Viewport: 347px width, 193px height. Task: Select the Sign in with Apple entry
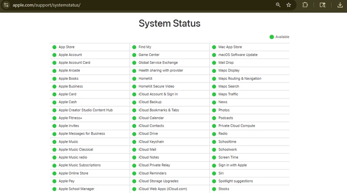[x=232, y=165]
